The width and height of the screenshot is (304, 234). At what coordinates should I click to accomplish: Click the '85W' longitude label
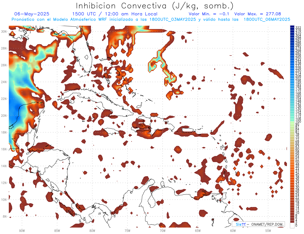click(x=57, y=231)
